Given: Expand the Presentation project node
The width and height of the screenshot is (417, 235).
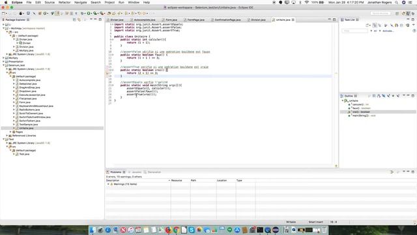Looking at the screenshot, I should (x=3, y=61).
